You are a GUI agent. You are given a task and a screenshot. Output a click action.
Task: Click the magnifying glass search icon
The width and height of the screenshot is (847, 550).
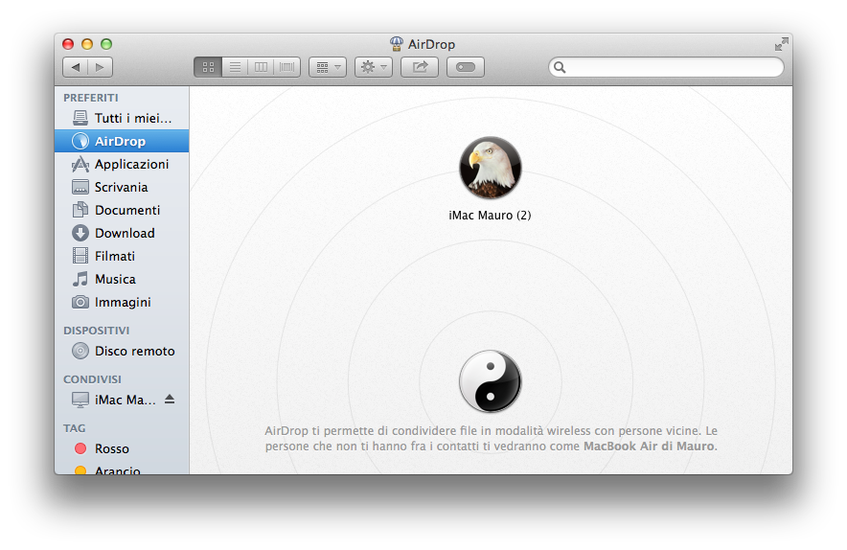pos(560,67)
